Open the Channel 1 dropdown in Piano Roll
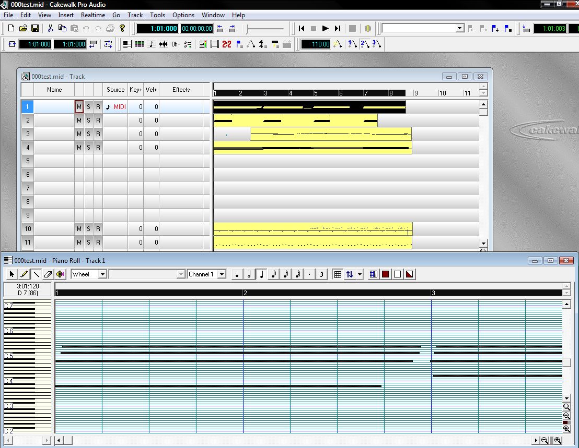The image size is (579, 448). [222, 274]
